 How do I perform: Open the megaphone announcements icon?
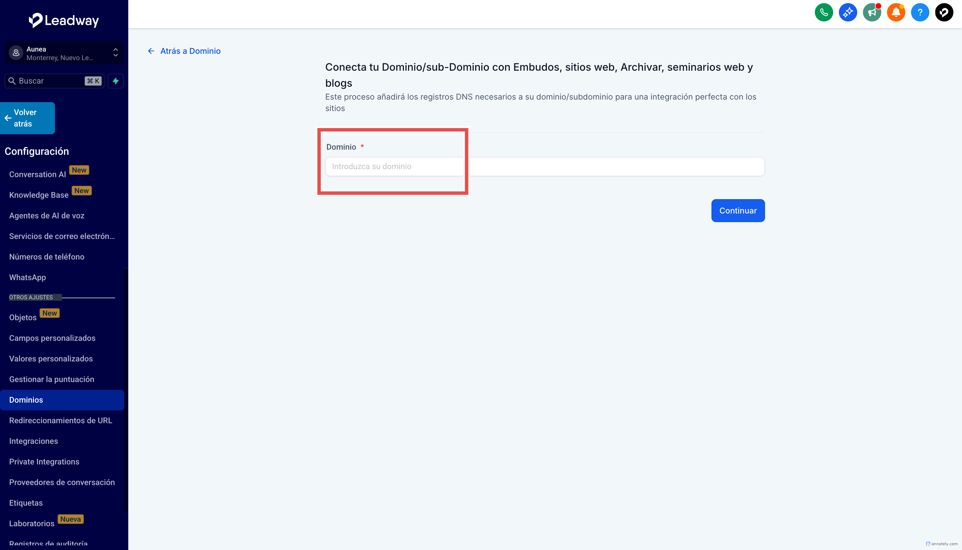coord(872,13)
